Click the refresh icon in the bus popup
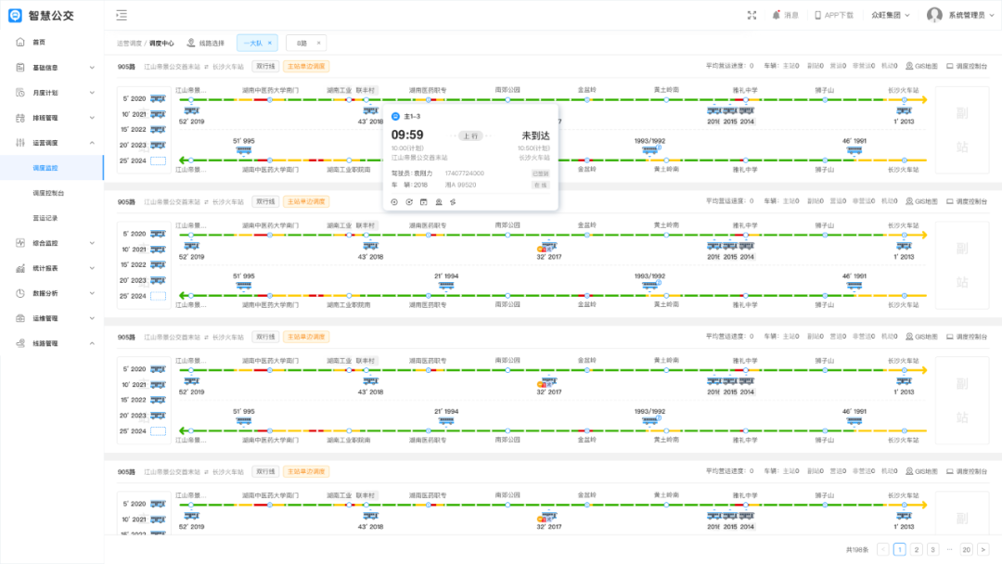The image size is (1002, 564). coord(409,201)
